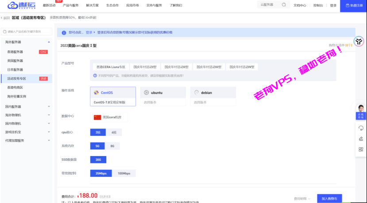Image resolution: width=367 pixels, height=203 pixels.
Task: Click the search icon in sidebar filter box
Action: tap(5, 31)
